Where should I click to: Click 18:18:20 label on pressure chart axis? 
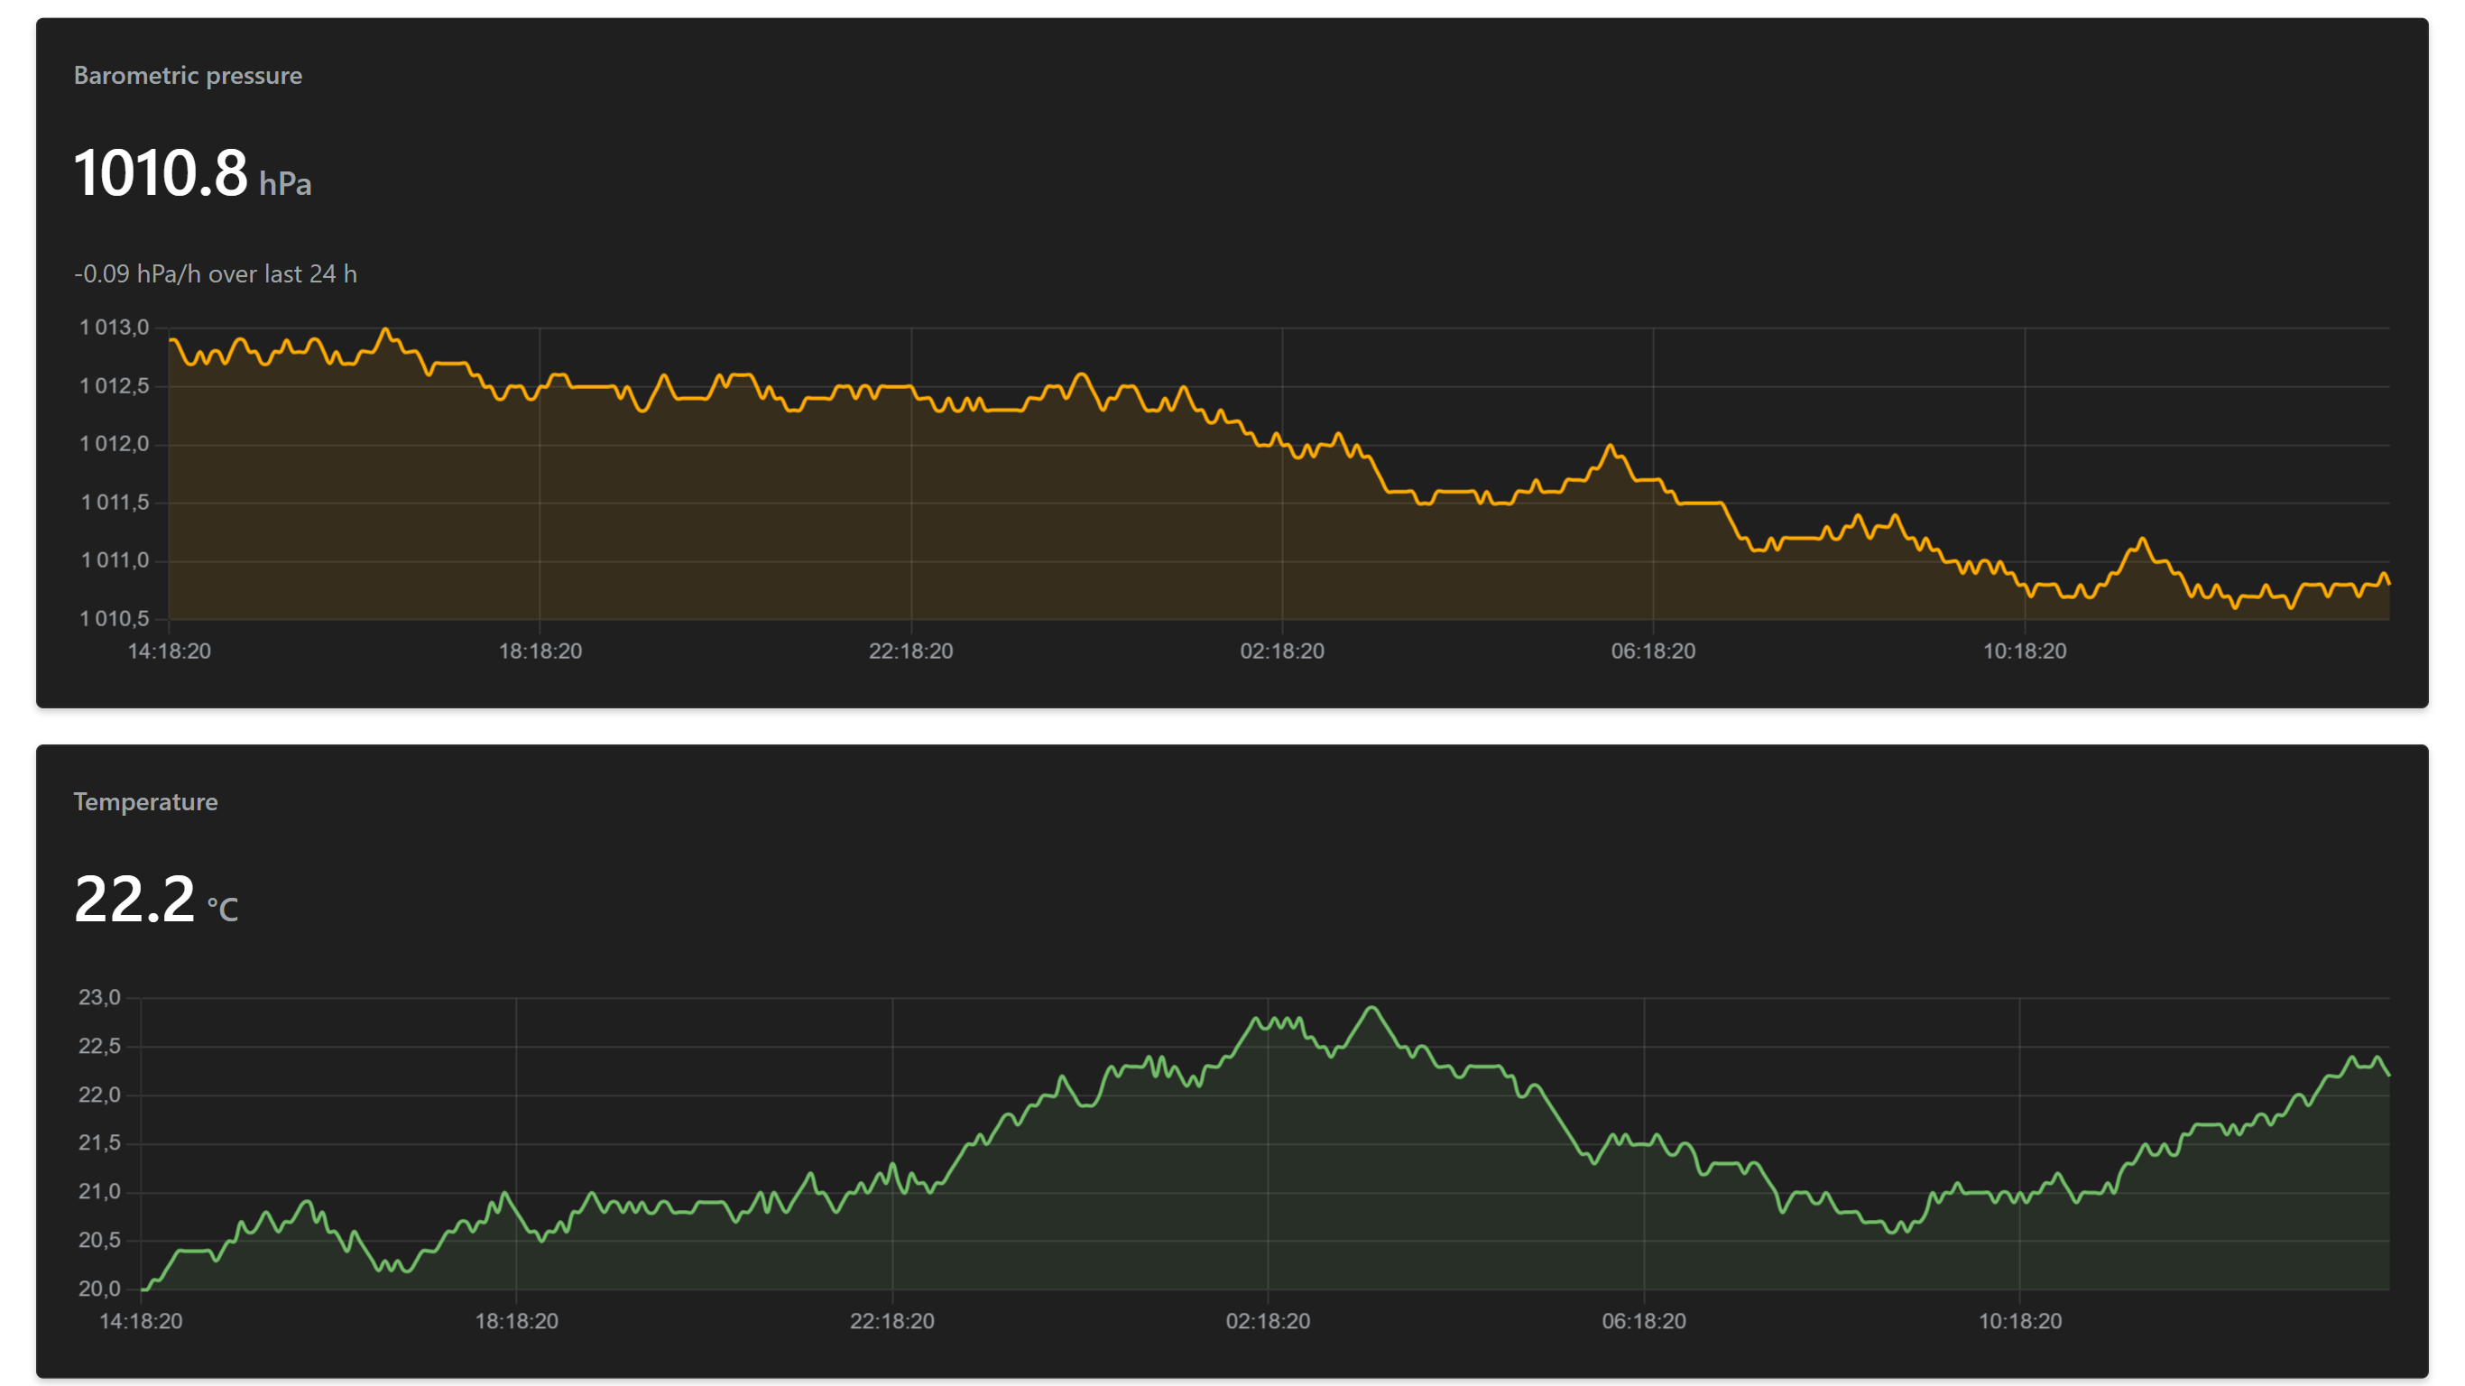click(540, 651)
